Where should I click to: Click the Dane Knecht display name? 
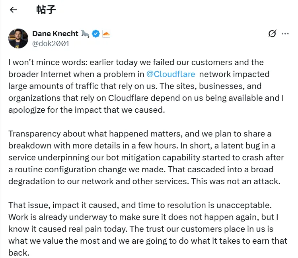click(55, 34)
